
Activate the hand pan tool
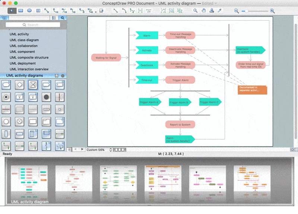click(203, 11)
